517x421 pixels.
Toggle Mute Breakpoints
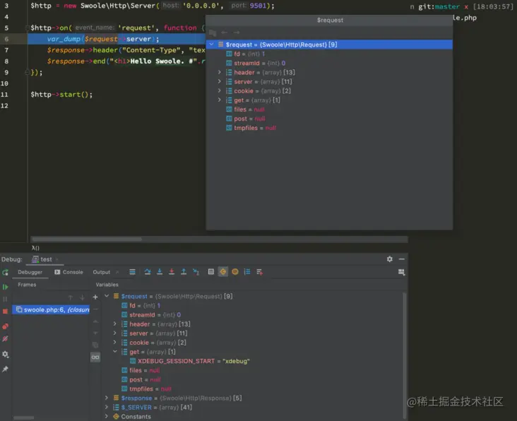point(5,339)
